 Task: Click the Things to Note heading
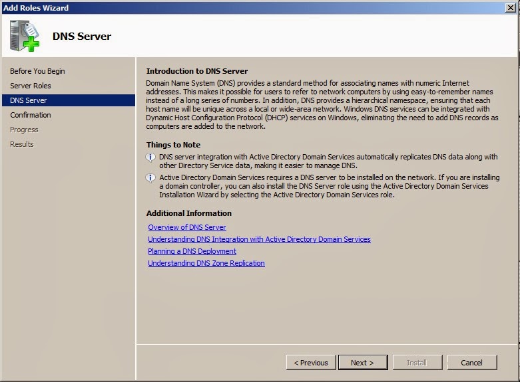(x=173, y=145)
